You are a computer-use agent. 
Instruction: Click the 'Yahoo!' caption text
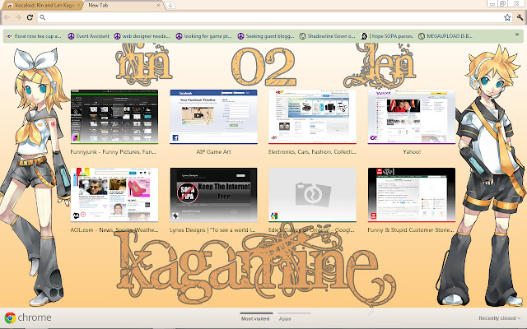click(x=412, y=151)
